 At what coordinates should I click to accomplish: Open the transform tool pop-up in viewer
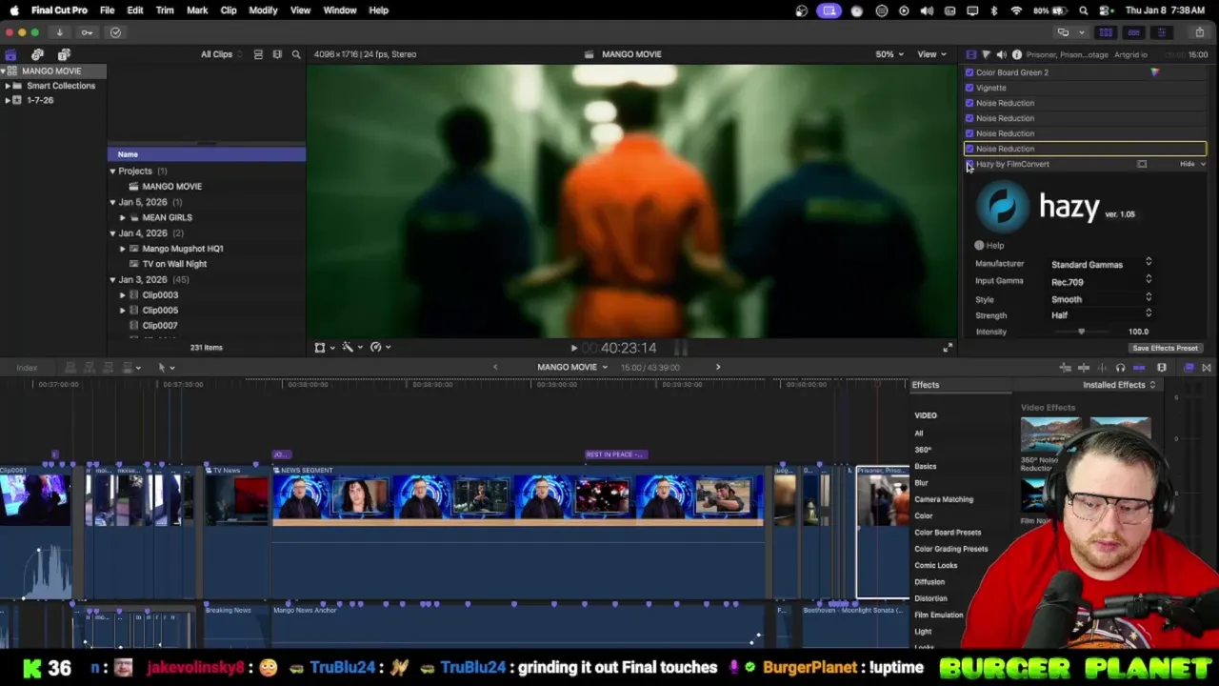[x=324, y=348]
